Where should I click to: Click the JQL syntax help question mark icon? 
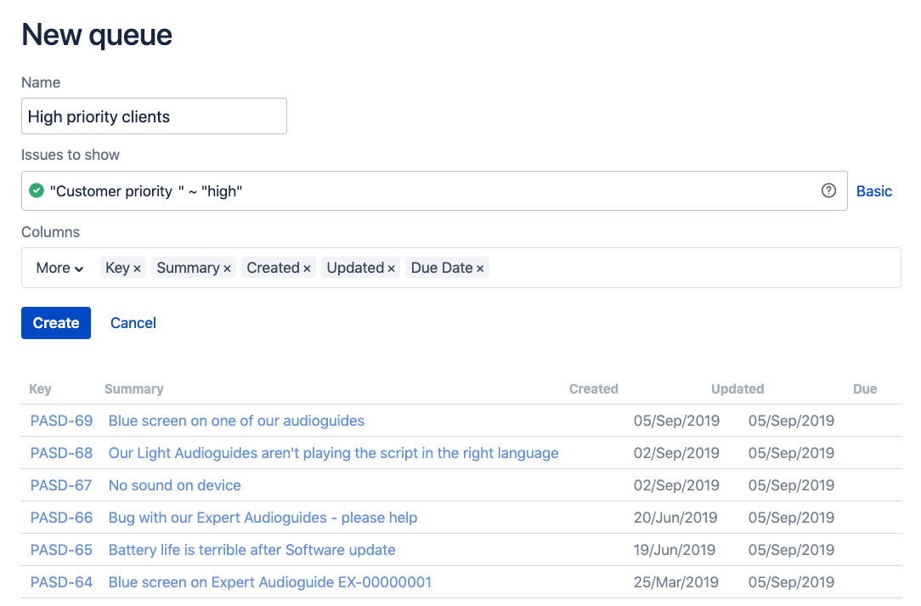click(828, 191)
